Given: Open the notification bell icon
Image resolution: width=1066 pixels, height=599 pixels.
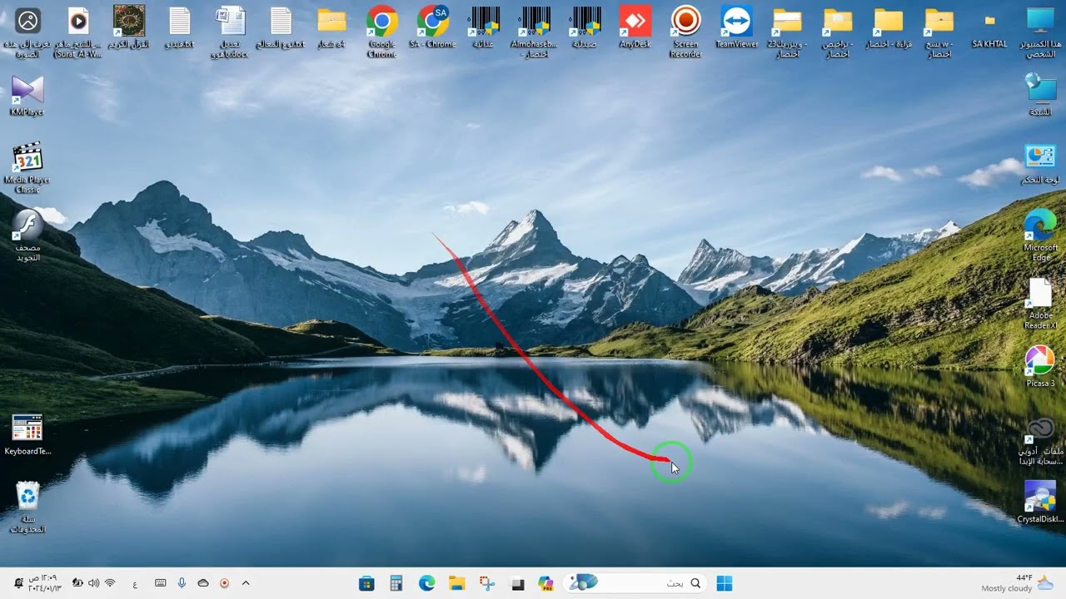Looking at the screenshot, I should tap(18, 583).
